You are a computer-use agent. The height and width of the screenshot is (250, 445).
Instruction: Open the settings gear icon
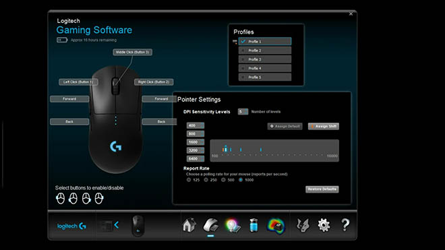click(x=324, y=225)
